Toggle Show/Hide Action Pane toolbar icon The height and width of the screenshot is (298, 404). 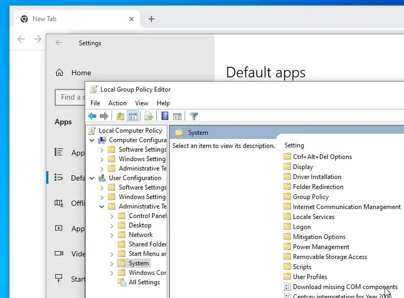[x=177, y=116]
